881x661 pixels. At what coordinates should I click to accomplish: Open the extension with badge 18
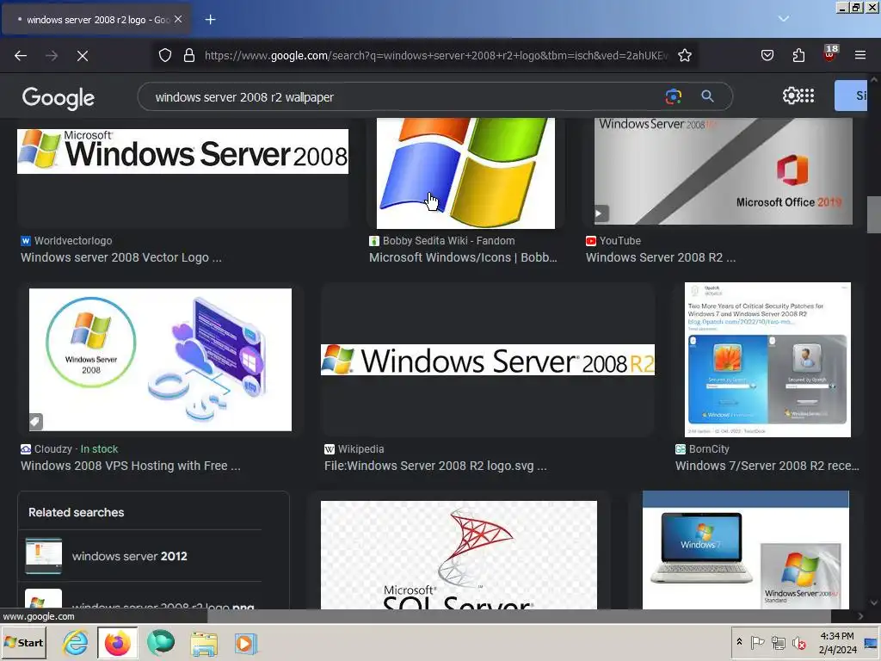point(830,54)
